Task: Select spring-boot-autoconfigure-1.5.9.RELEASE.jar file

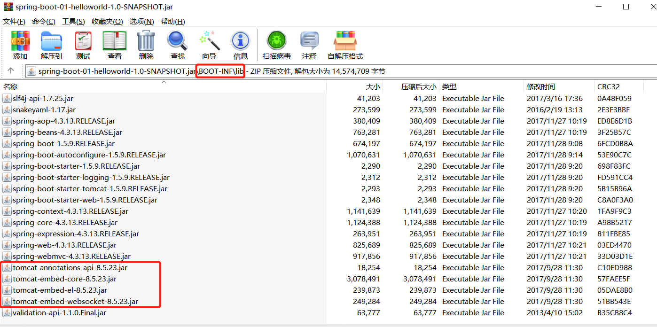Action: click(x=89, y=155)
